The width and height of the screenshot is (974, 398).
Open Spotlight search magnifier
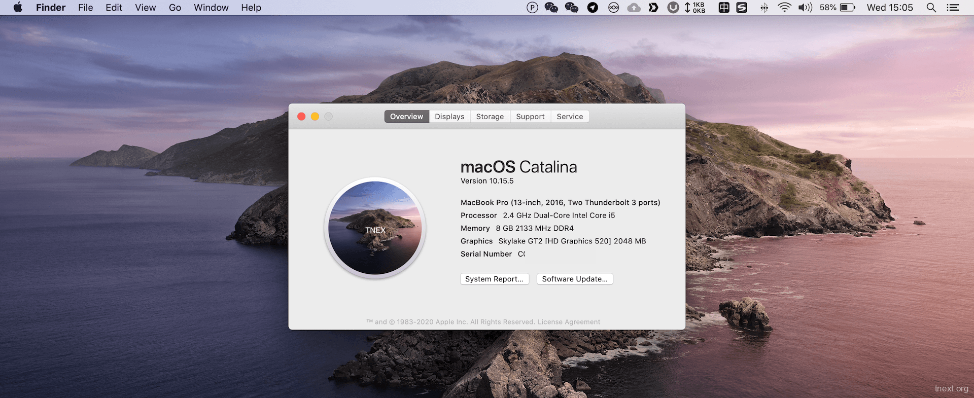pyautogui.click(x=931, y=8)
